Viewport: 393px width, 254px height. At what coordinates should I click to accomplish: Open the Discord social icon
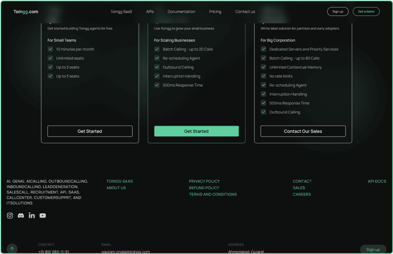21,215
